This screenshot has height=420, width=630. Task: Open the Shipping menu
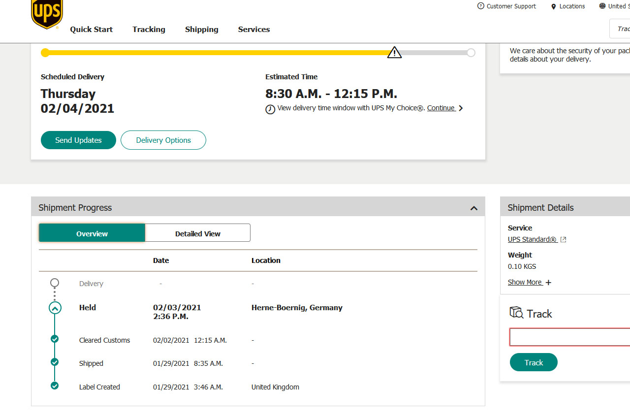202,30
